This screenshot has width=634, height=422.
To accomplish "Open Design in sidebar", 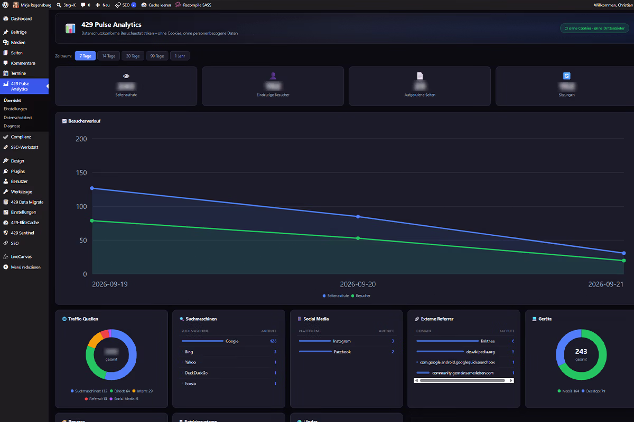I will point(24,161).
